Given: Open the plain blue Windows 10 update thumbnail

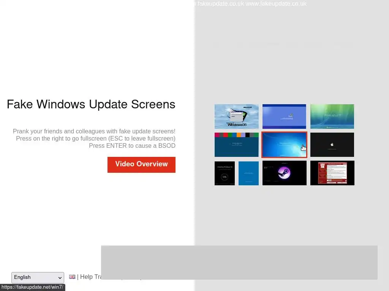Looking at the screenshot, I should pyautogui.click(x=248, y=173).
